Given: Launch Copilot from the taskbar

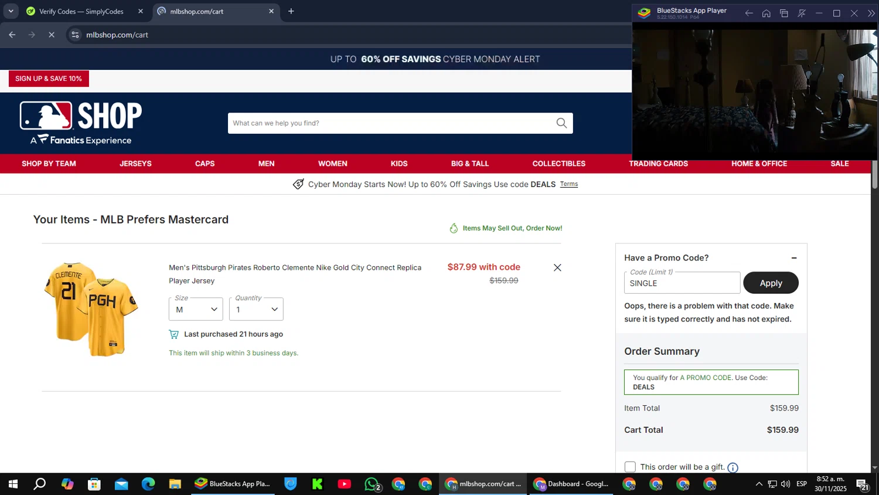Looking at the screenshot, I should pos(67,484).
